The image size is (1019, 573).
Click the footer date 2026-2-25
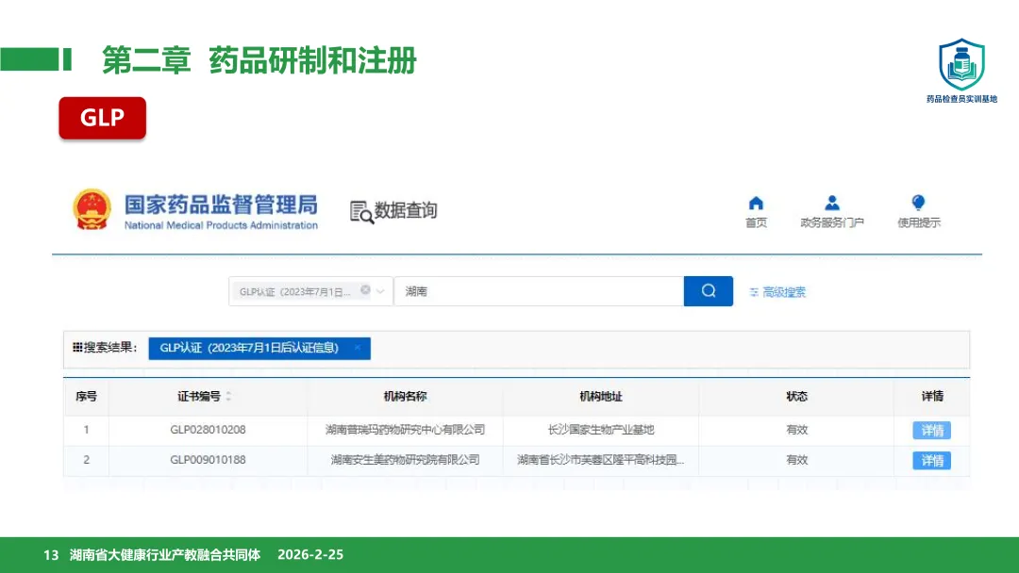click(x=310, y=555)
